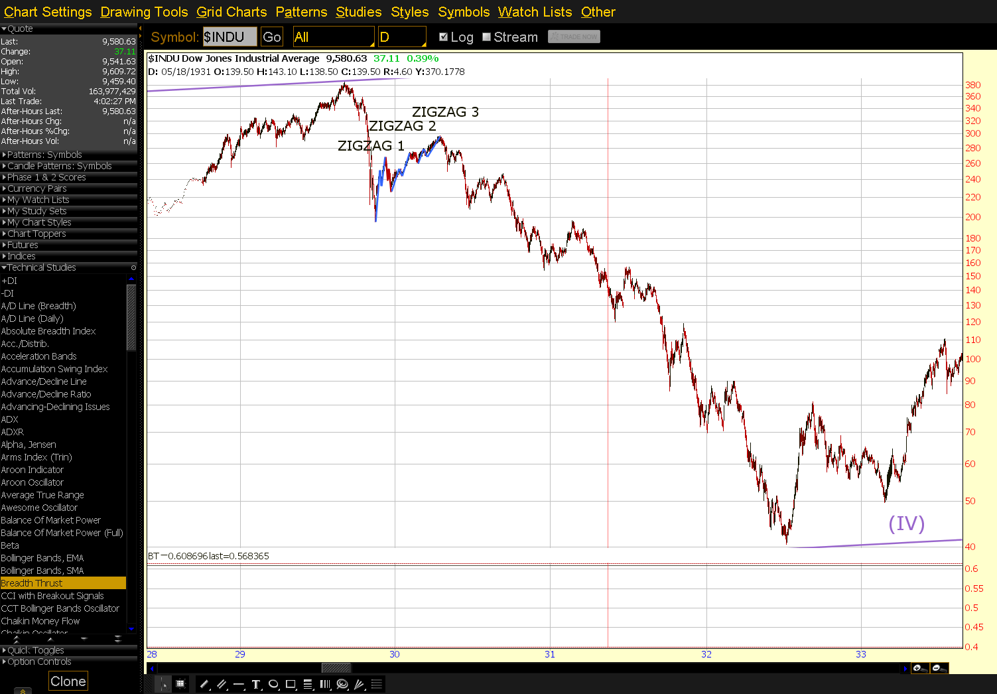This screenshot has height=694, width=997.
Task: Select the grid data table tool
Action: (180, 684)
